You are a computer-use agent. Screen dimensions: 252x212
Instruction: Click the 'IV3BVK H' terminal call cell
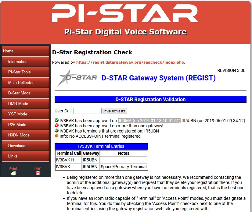[x=68, y=160]
